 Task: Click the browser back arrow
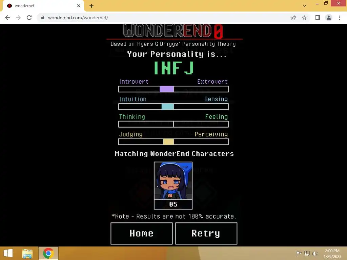click(7, 18)
